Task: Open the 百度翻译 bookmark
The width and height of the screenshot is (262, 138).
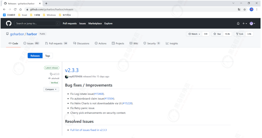Action: pos(9,15)
